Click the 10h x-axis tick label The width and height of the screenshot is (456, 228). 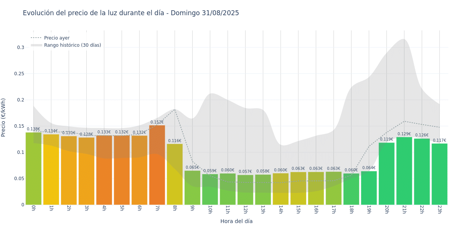tap(210, 210)
